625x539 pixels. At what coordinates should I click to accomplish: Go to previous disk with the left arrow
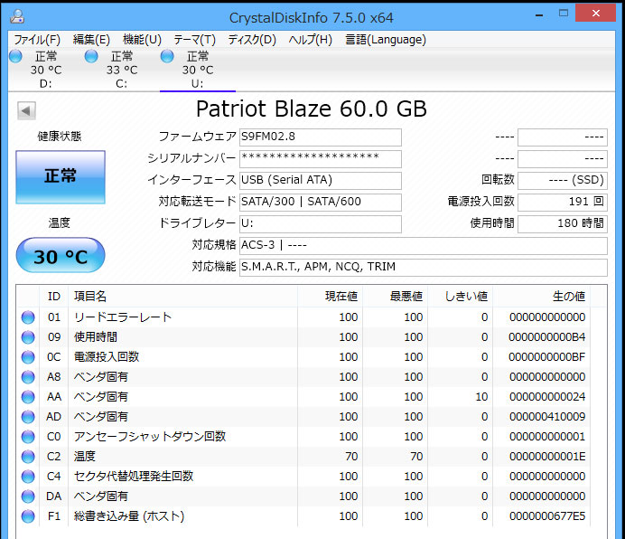[x=26, y=110]
